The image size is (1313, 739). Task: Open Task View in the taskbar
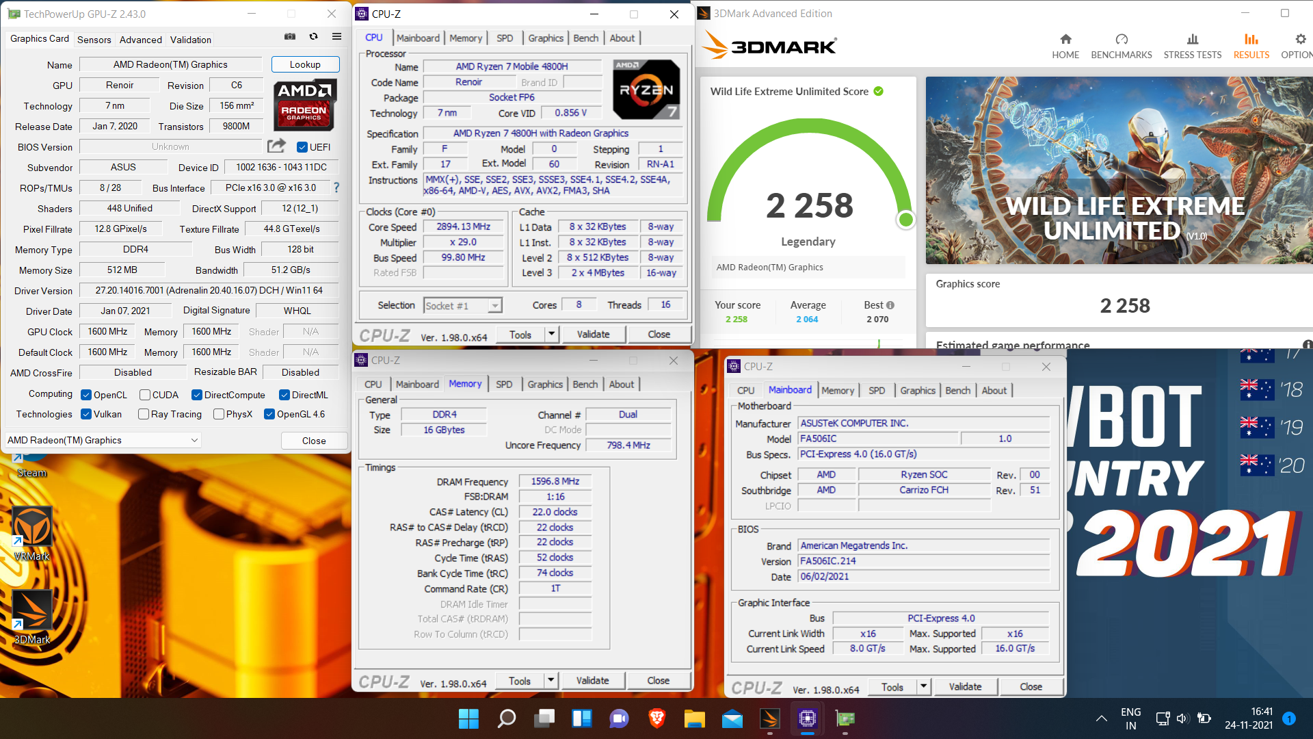click(544, 718)
